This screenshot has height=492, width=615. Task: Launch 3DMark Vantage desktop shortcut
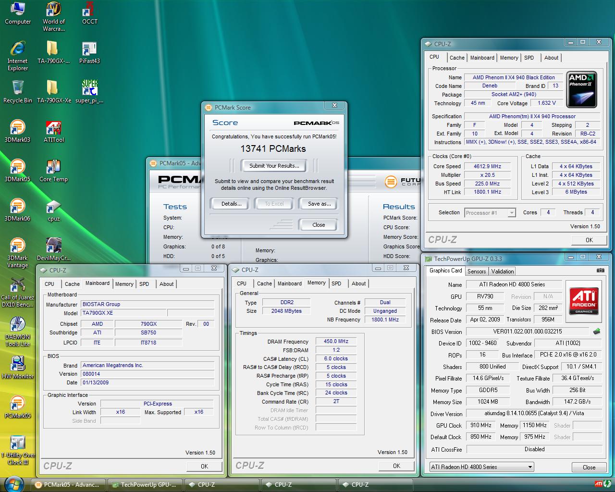(17, 253)
